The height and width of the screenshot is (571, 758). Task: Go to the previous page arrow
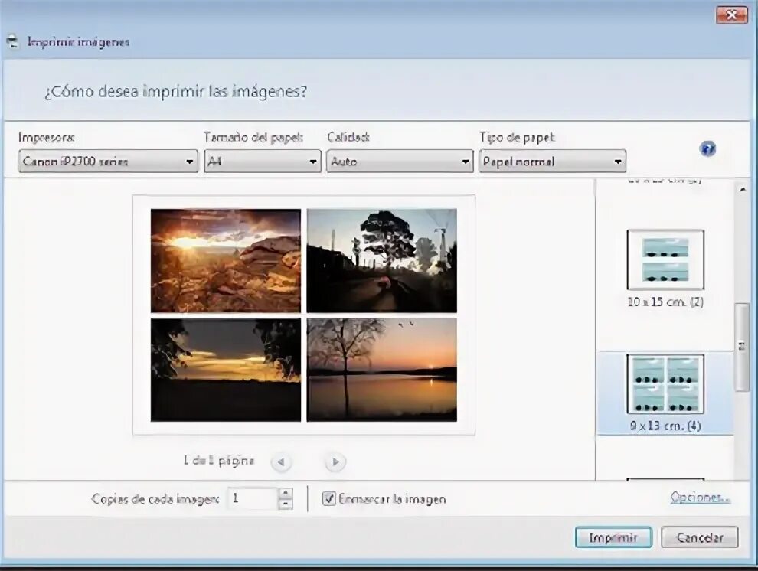[x=281, y=462]
